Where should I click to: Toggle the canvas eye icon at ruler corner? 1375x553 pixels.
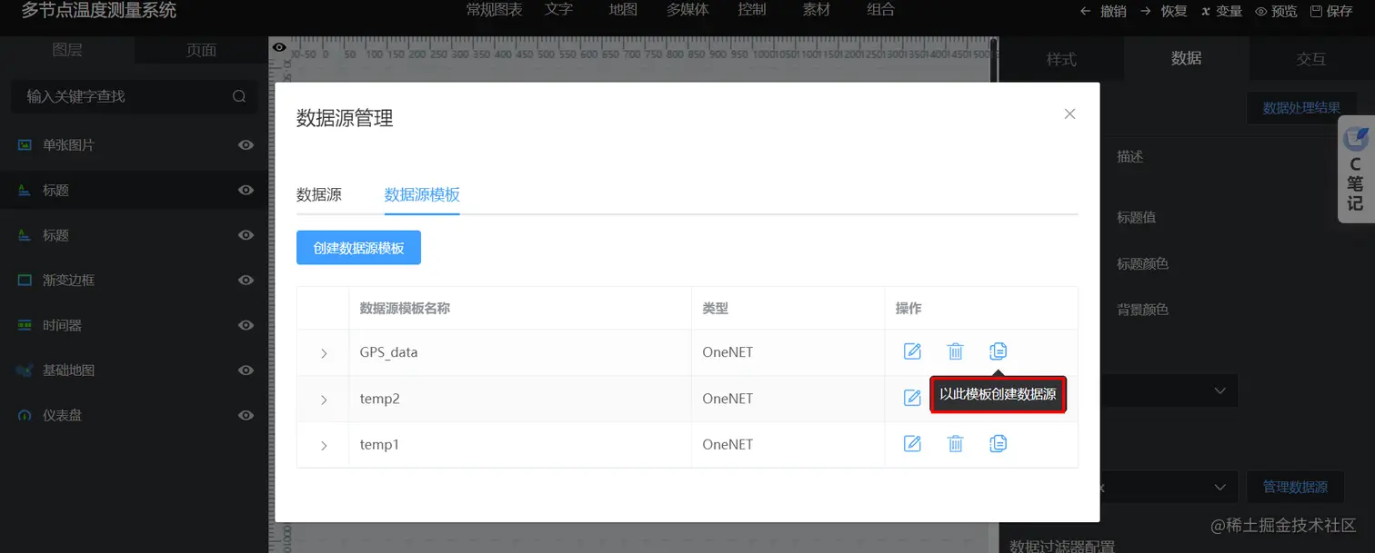(279, 47)
